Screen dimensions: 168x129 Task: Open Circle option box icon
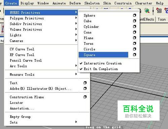134,49
